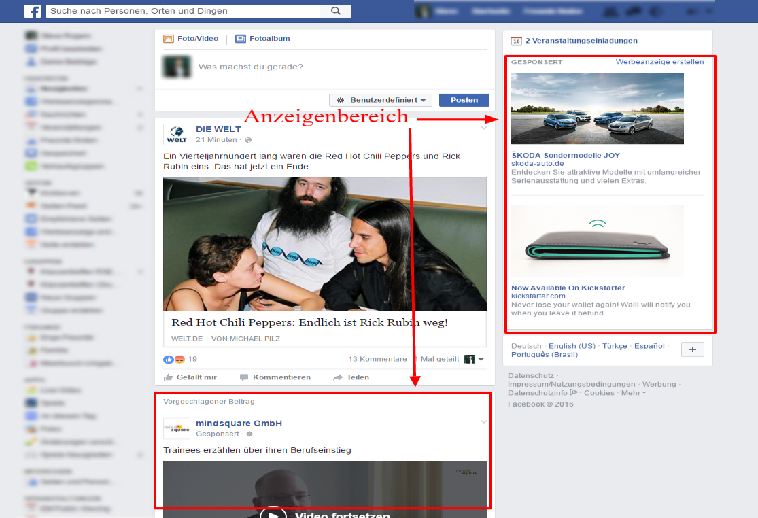Switch language to English (US)
758x518 pixels.
click(572, 346)
